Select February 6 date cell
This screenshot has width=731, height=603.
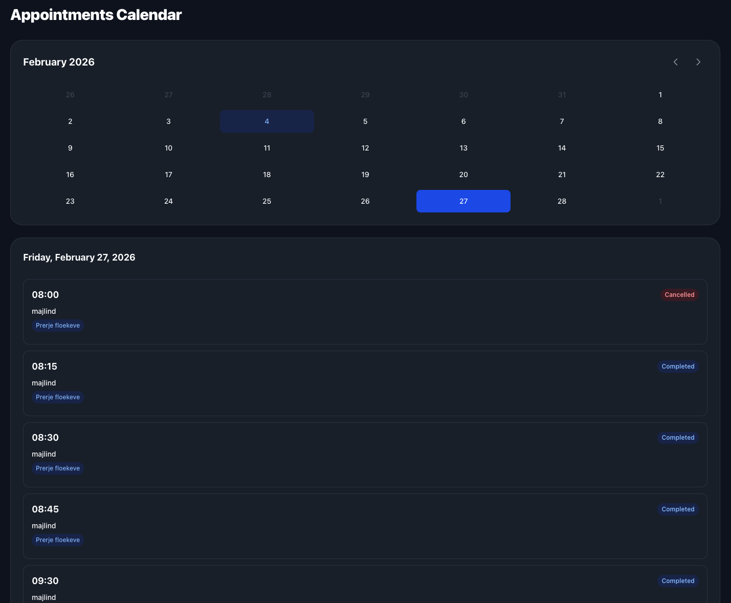(x=463, y=121)
